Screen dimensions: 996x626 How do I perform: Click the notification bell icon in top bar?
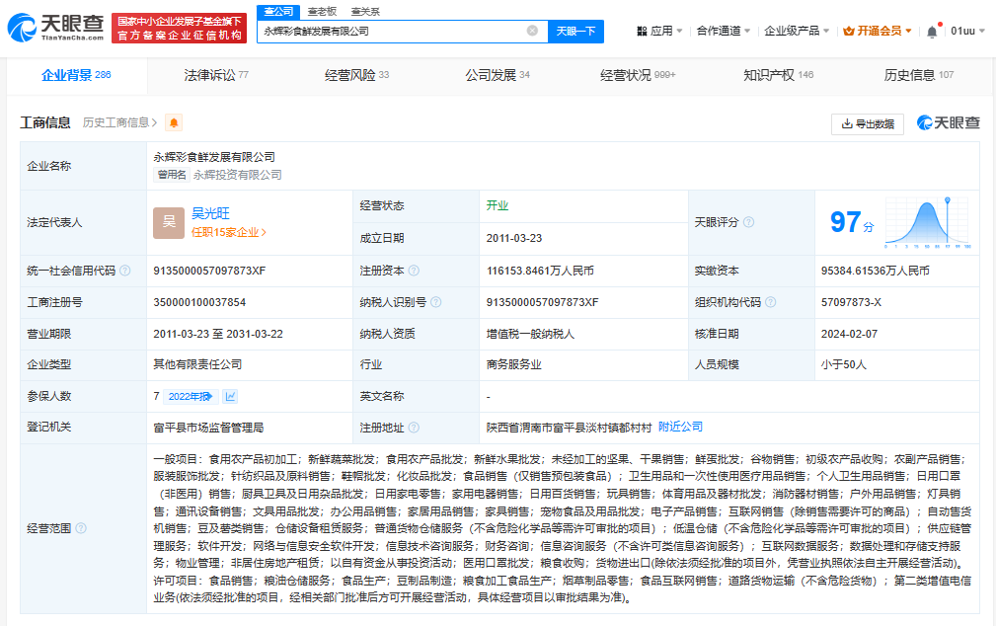click(932, 31)
